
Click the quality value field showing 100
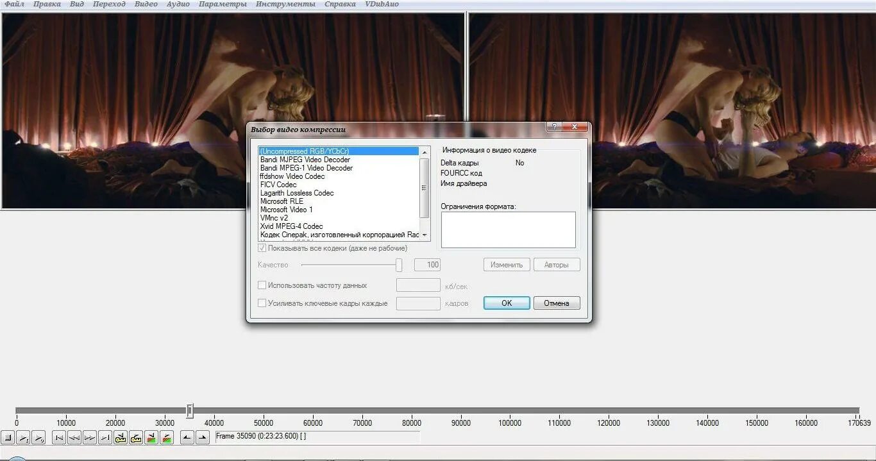pos(427,265)
